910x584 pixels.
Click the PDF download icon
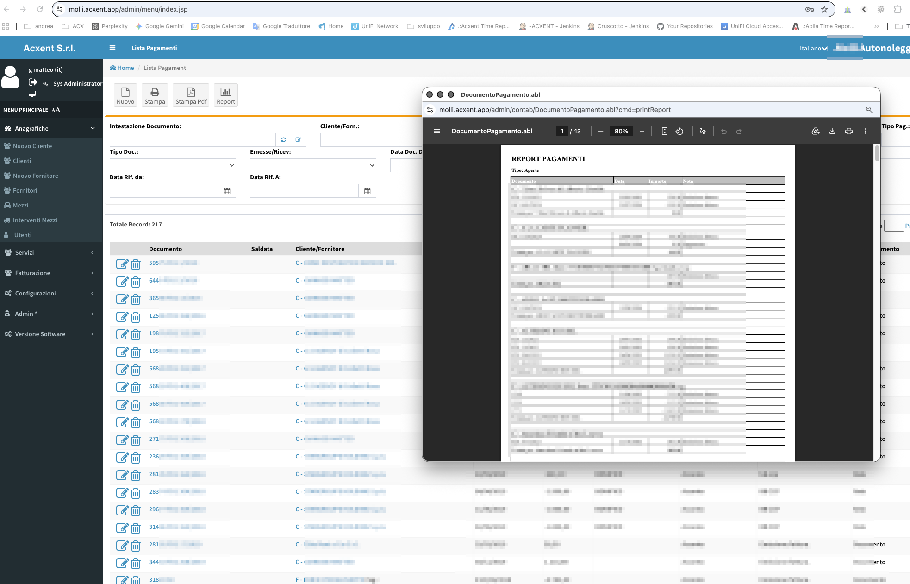832,131
